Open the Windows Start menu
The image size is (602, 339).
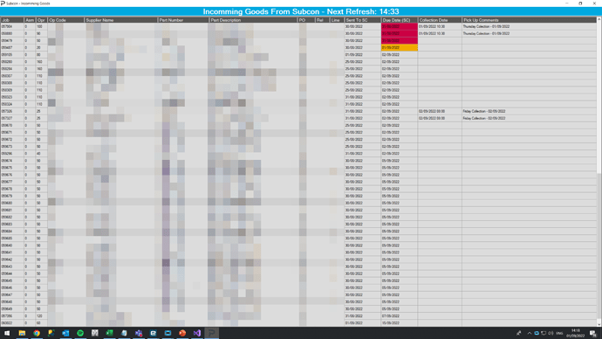point(7,333)
